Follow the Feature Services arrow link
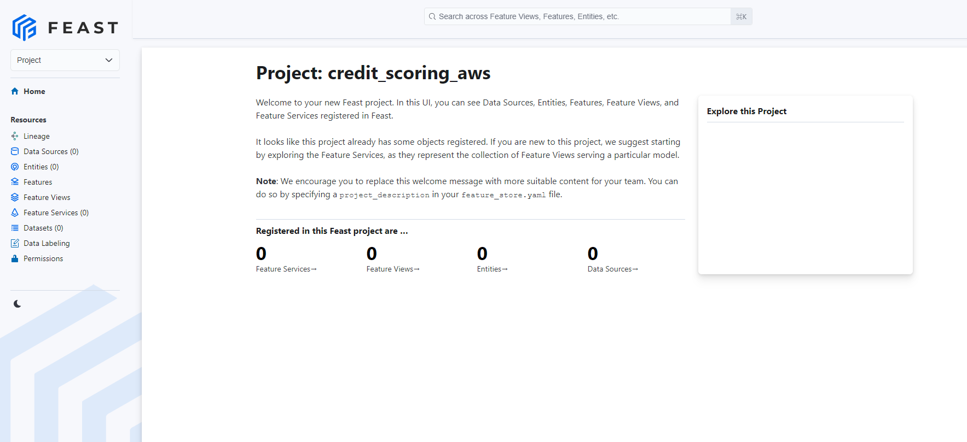 [286, 269]
